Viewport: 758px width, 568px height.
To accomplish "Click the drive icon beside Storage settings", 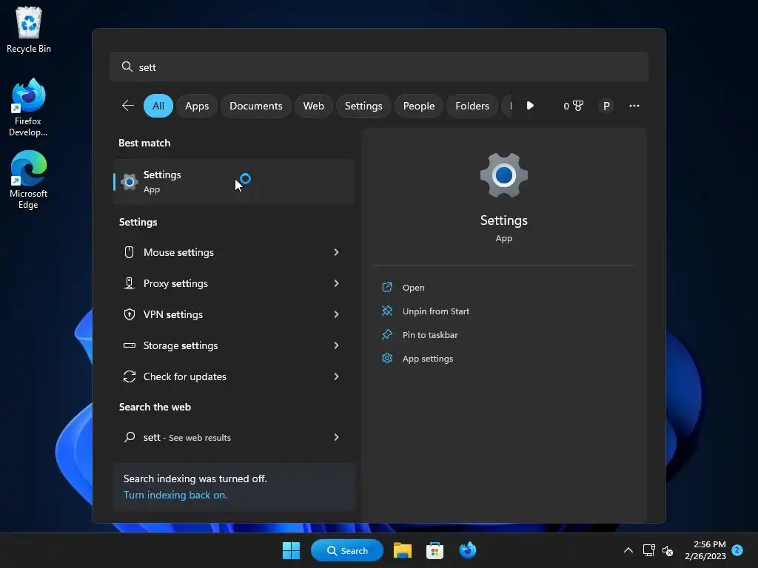I will pyautogui.click(x=129, y=345).
